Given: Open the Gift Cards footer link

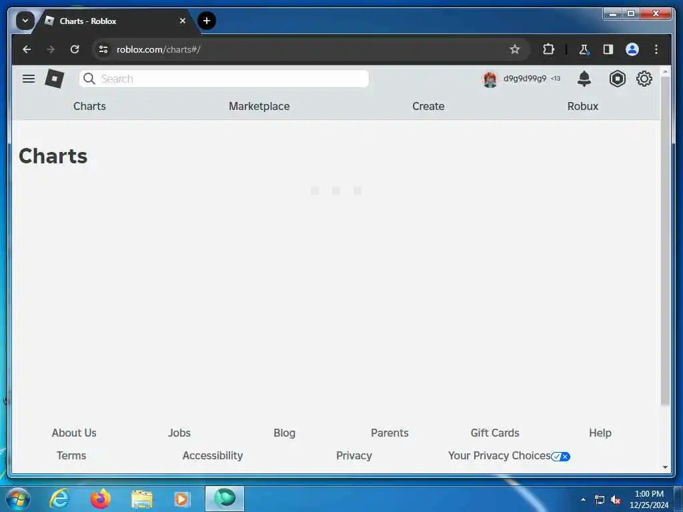Looking at the screenshot, I should pos(495,433).
